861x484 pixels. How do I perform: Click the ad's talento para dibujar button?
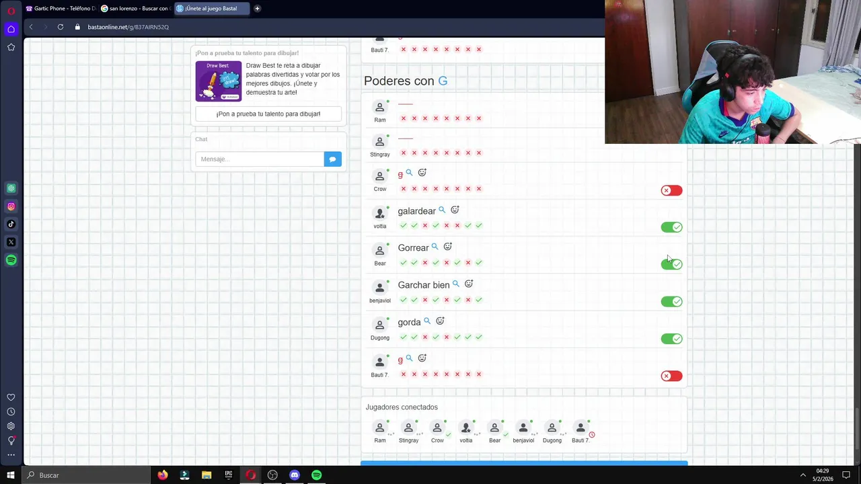coord(268,114)
